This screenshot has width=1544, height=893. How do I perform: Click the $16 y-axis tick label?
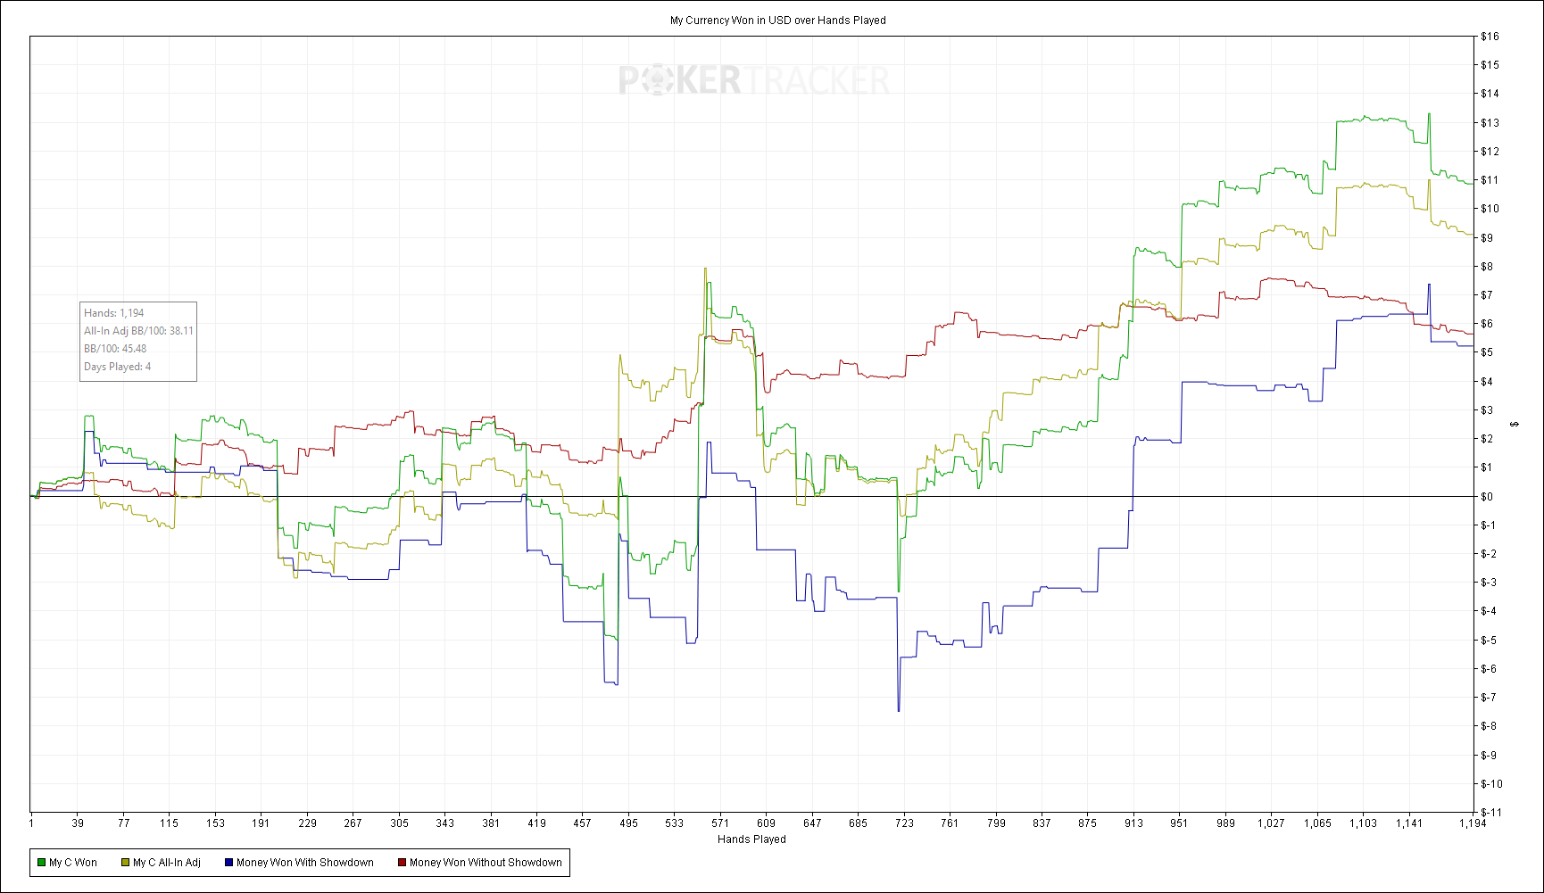tap(1490, 37)
